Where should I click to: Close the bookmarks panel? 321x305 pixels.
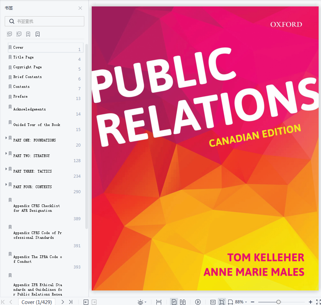[80, 8]
